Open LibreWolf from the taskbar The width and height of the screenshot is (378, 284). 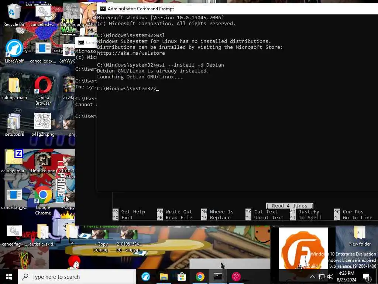pos(145,277)
